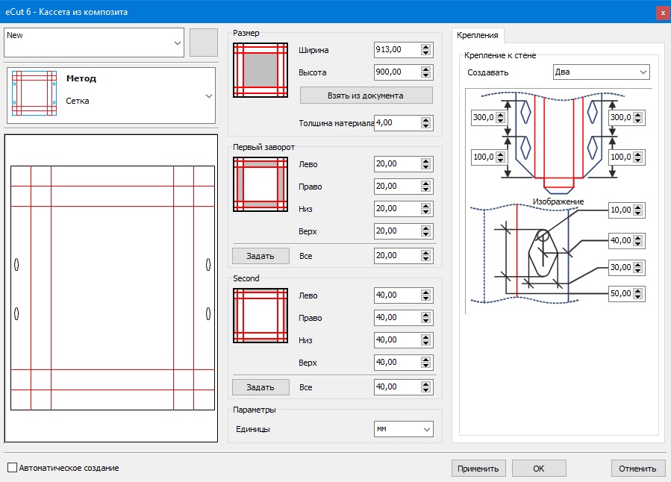Click the cassette preview drawing
The image size is (671, 482).
pyautogui.click(x=111, y=288)
